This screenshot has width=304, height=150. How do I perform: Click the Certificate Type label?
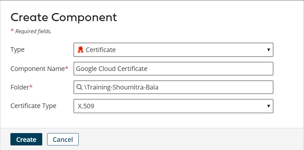(33, 106)
